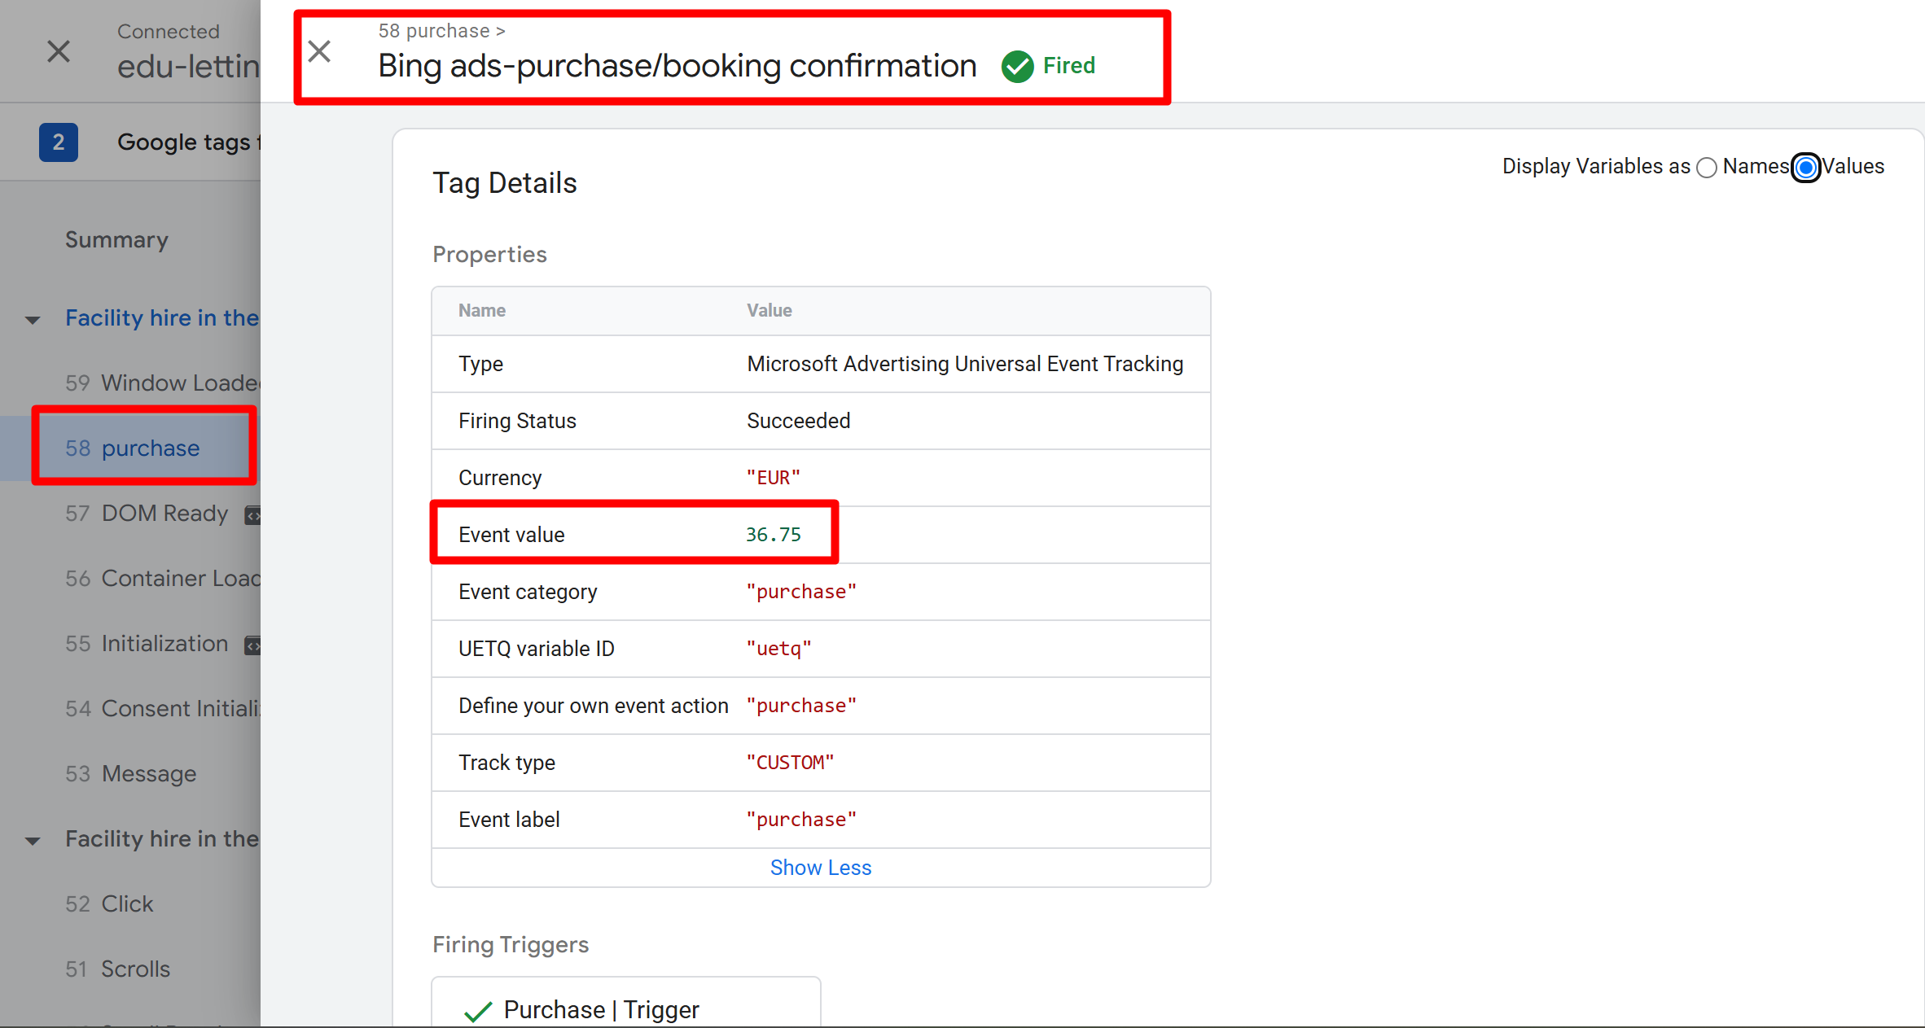Viewport: 1925px width, 1028px height.
Task: Select the Values radio button
Action: [1806, 168]
